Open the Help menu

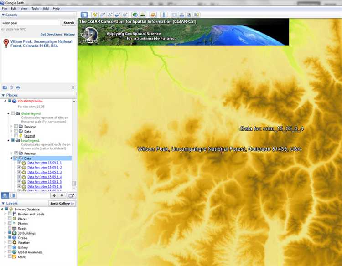point(56,9)
